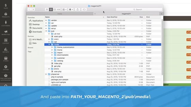Select the customer folder row

pos(103,58)
